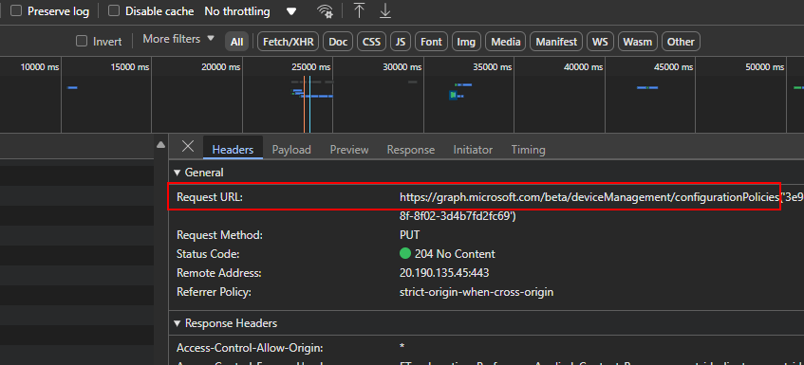804x365 pixels.
Task: Click the Status Code: label
Action: (208, 254)
